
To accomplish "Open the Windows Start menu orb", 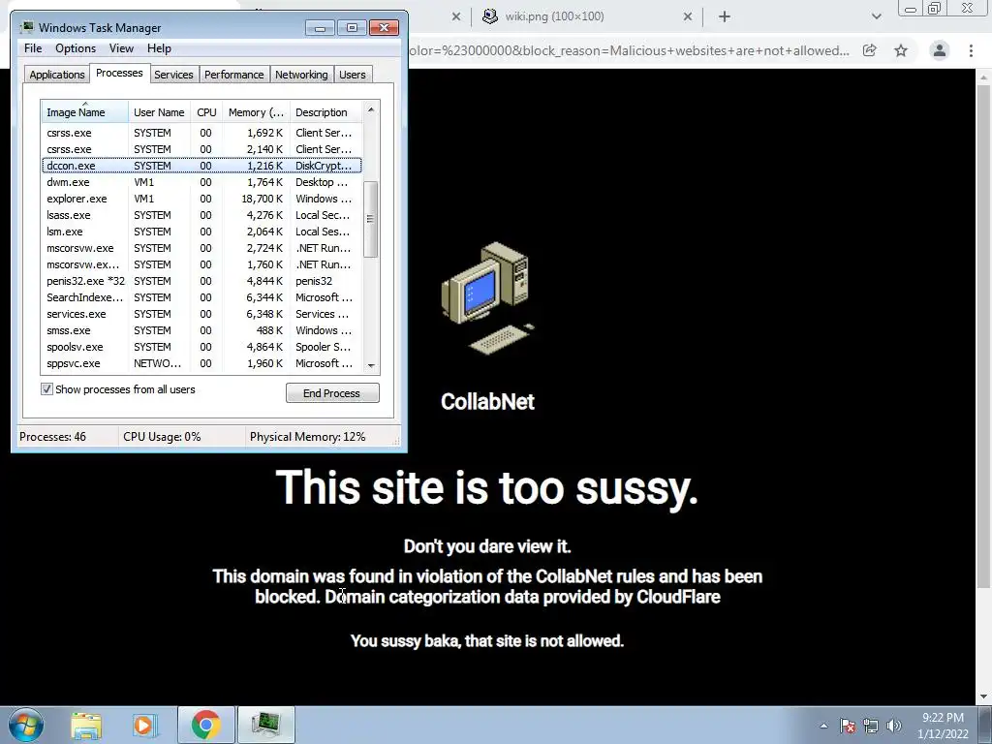I will coord(25,725).
